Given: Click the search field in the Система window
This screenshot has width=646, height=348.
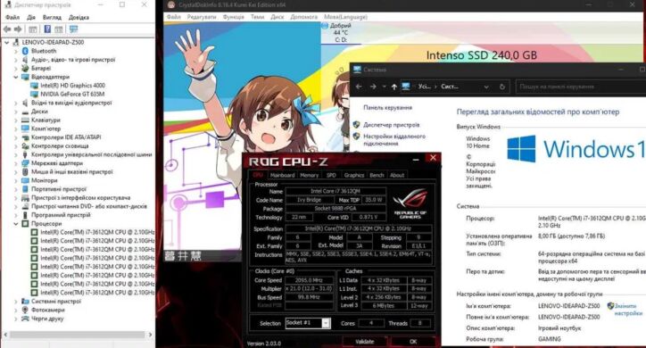Looking at the screenshot, I should (x=580, y=87).
